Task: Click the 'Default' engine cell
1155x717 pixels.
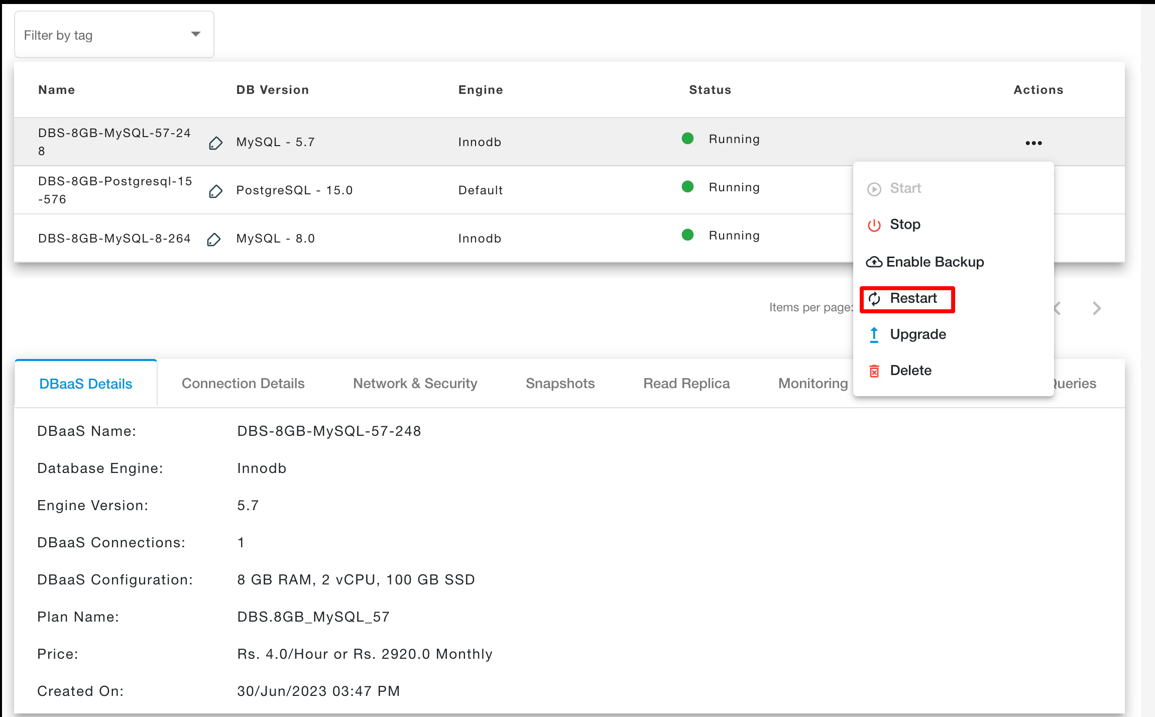Action: (x=480, y=190)
